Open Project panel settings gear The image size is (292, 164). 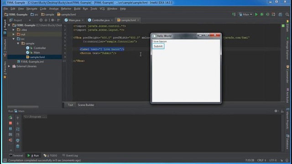pos(53,20)
